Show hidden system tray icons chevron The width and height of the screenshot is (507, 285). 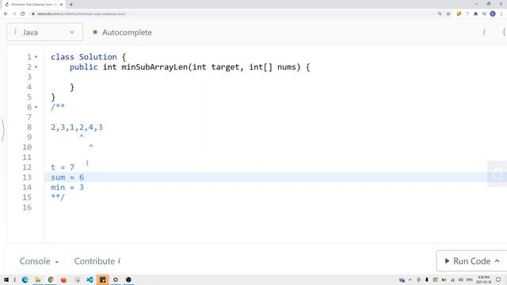[410, 279]
